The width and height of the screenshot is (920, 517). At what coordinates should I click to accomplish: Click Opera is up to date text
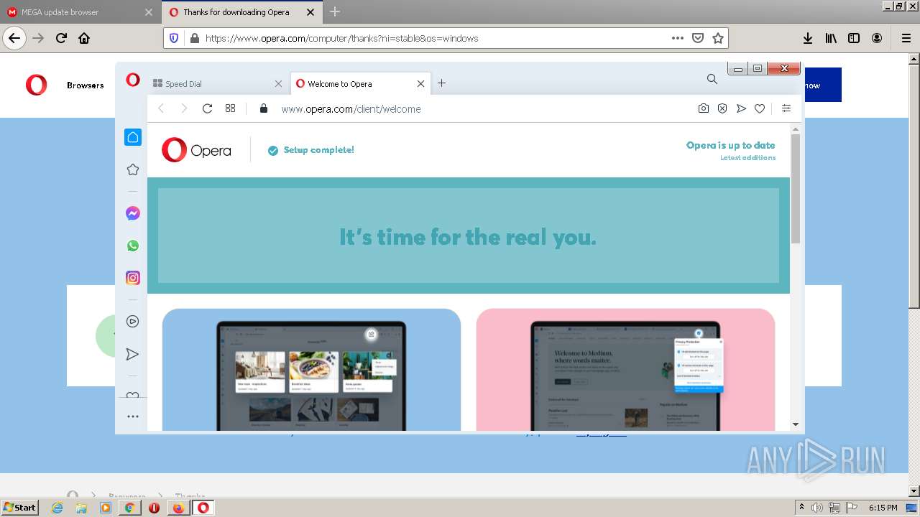point(730,145)
